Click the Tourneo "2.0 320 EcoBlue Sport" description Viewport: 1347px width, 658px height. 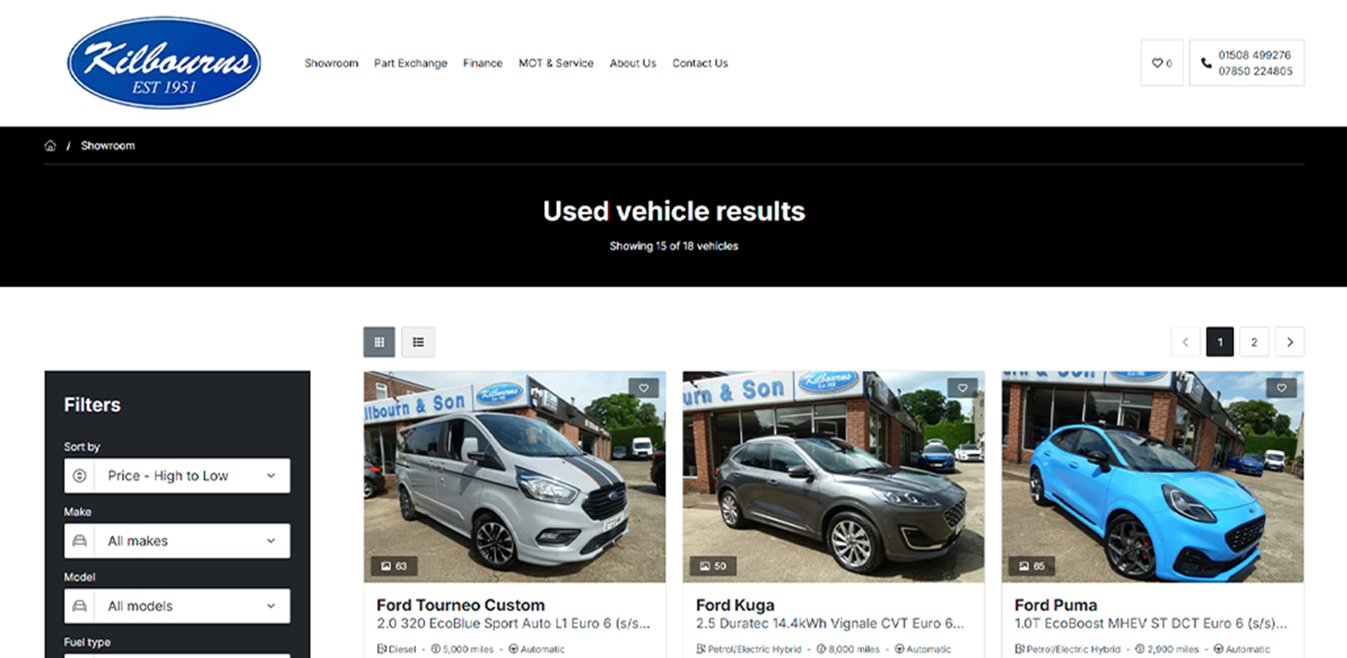click(513, 624)
